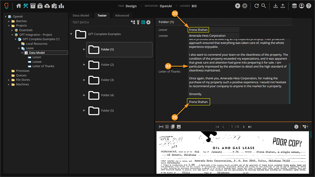Select Folder (1) in test batch
This screenshot has width=315, height=177.
click(x=119, y=49)
